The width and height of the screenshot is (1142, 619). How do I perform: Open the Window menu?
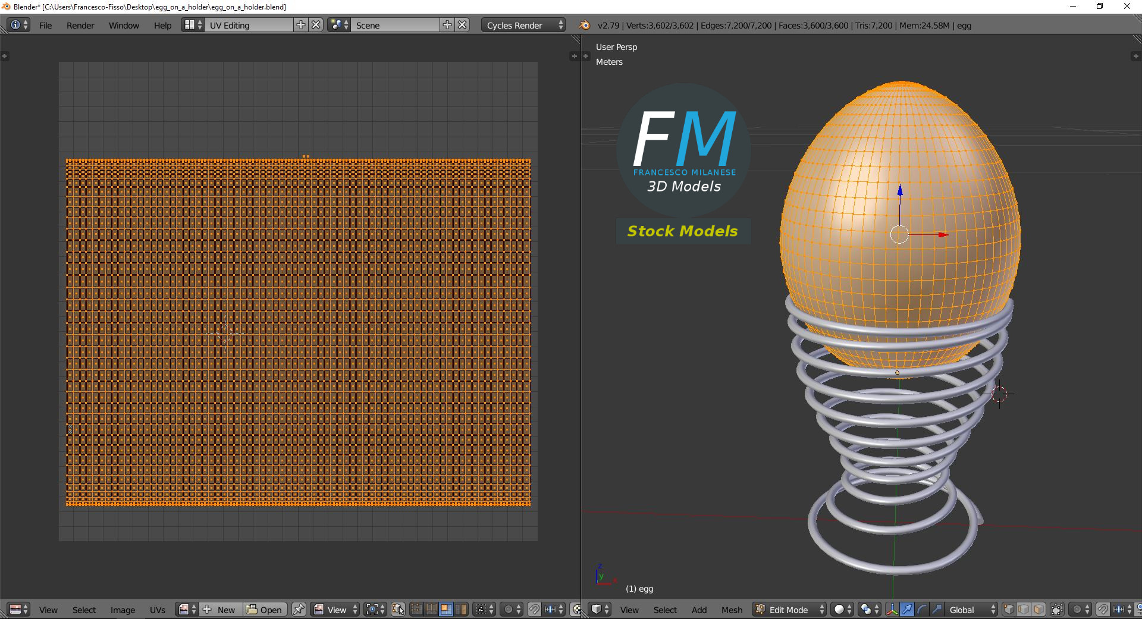click(x=124, y=25)
